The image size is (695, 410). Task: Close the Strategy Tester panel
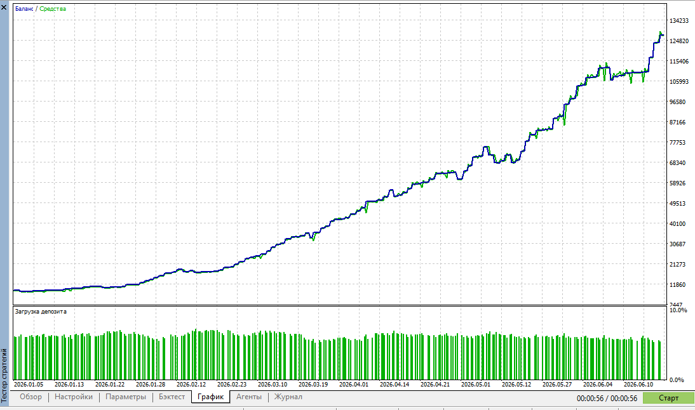point(4,7)
